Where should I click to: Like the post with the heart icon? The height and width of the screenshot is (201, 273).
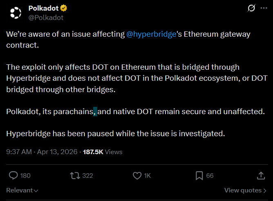click(x=137, y=175)
